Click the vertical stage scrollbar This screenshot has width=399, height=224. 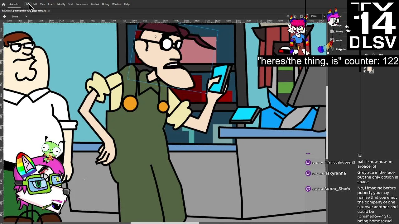click(327, 123)
